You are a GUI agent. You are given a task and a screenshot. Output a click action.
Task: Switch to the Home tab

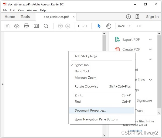point(10,17)
